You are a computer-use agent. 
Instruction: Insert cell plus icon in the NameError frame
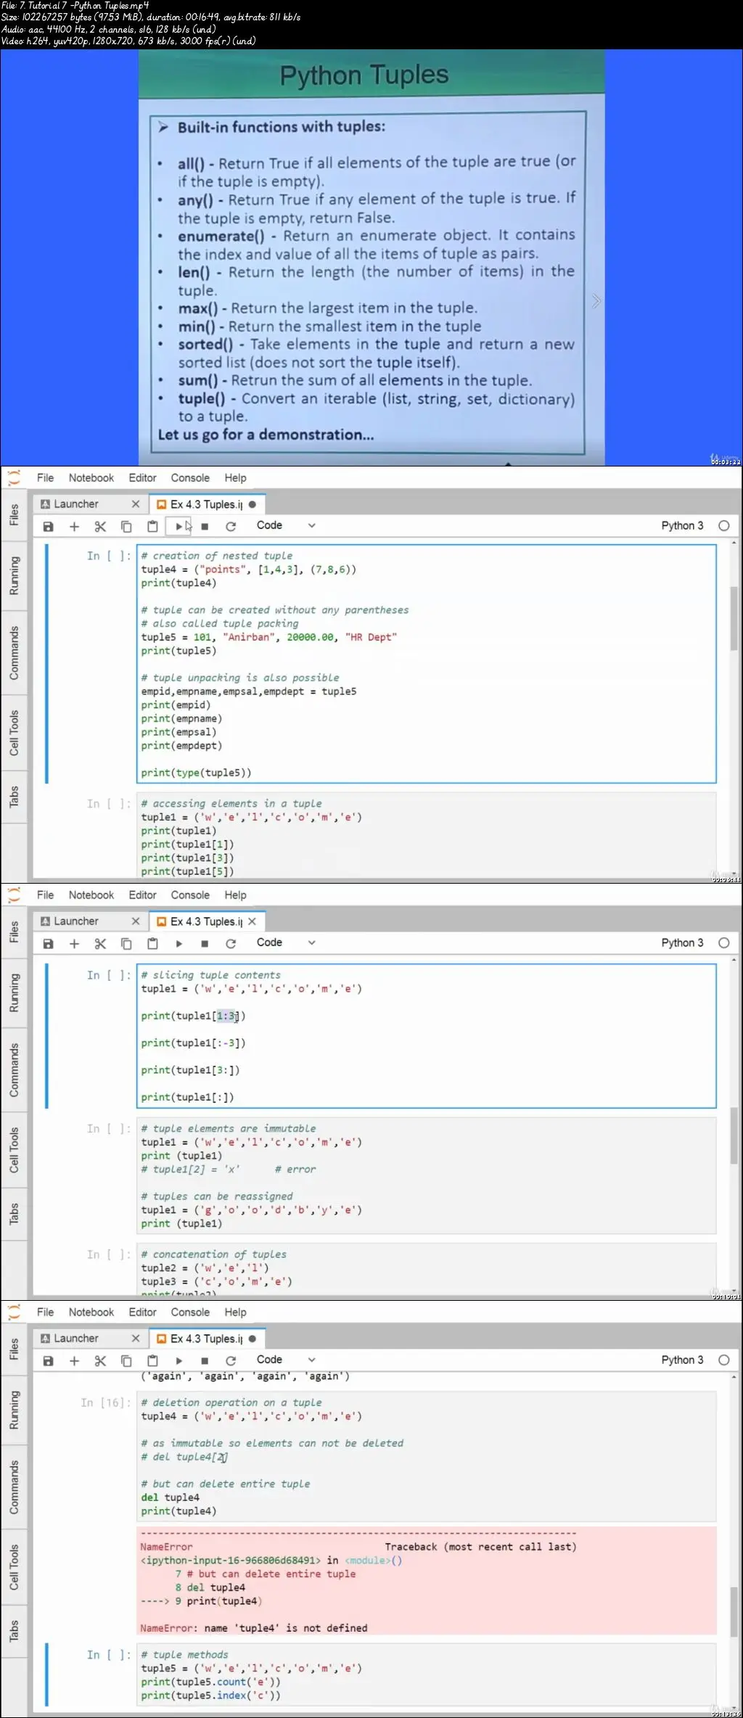point(74,1361)
